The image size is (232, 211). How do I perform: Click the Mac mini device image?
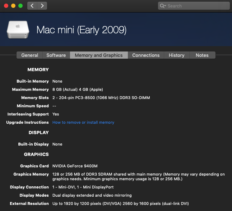[18, 30]
